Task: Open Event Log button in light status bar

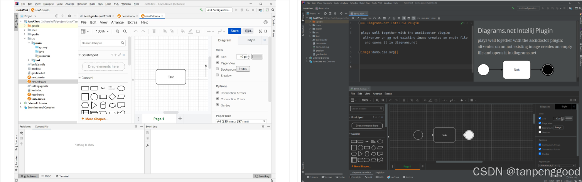Action: 263,176
